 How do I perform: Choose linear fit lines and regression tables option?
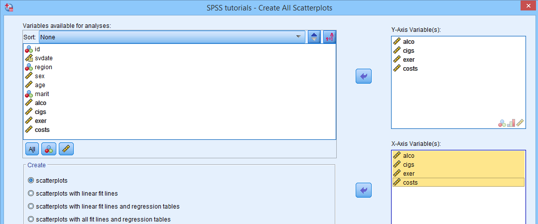[103, 207]
